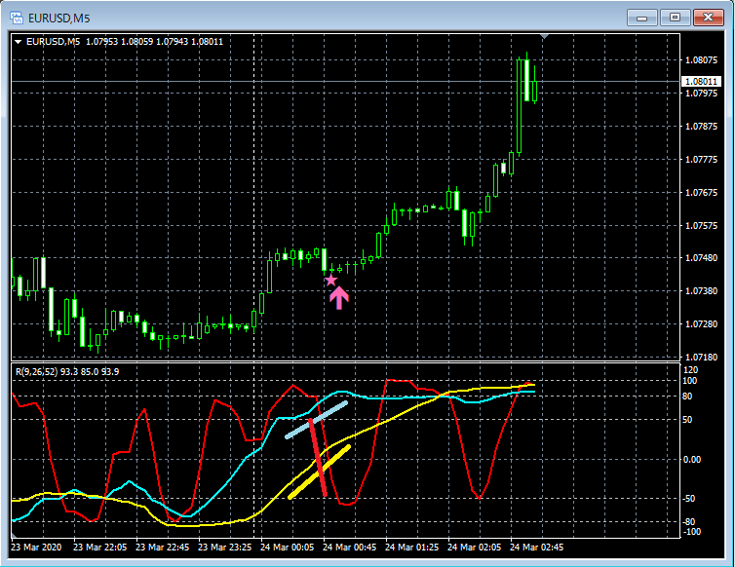Click the 1.07280 price scale label
The image size is (735, 567).
[x=701, y=323]
